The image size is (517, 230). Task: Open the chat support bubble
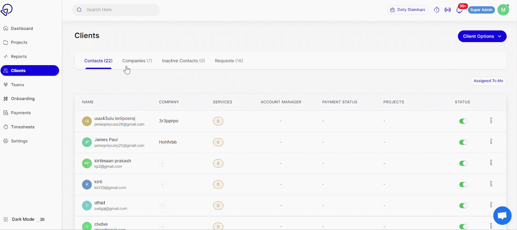(x=502, y=215)
